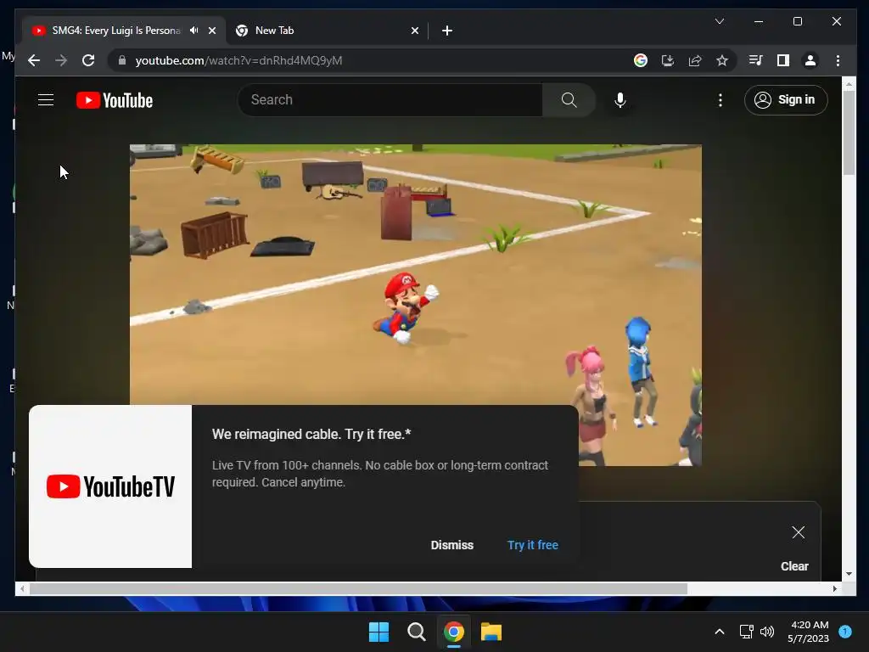869x652 pixels.
Task: Open notification center badge
Action: click(845, 632)
